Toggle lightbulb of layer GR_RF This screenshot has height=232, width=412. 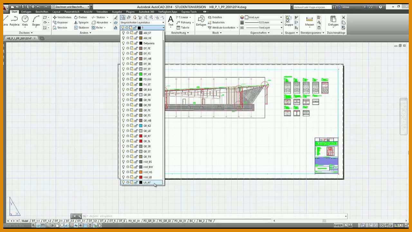click(123, 136)
